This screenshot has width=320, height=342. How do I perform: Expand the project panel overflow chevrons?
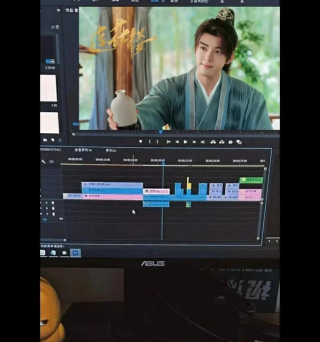58,10
